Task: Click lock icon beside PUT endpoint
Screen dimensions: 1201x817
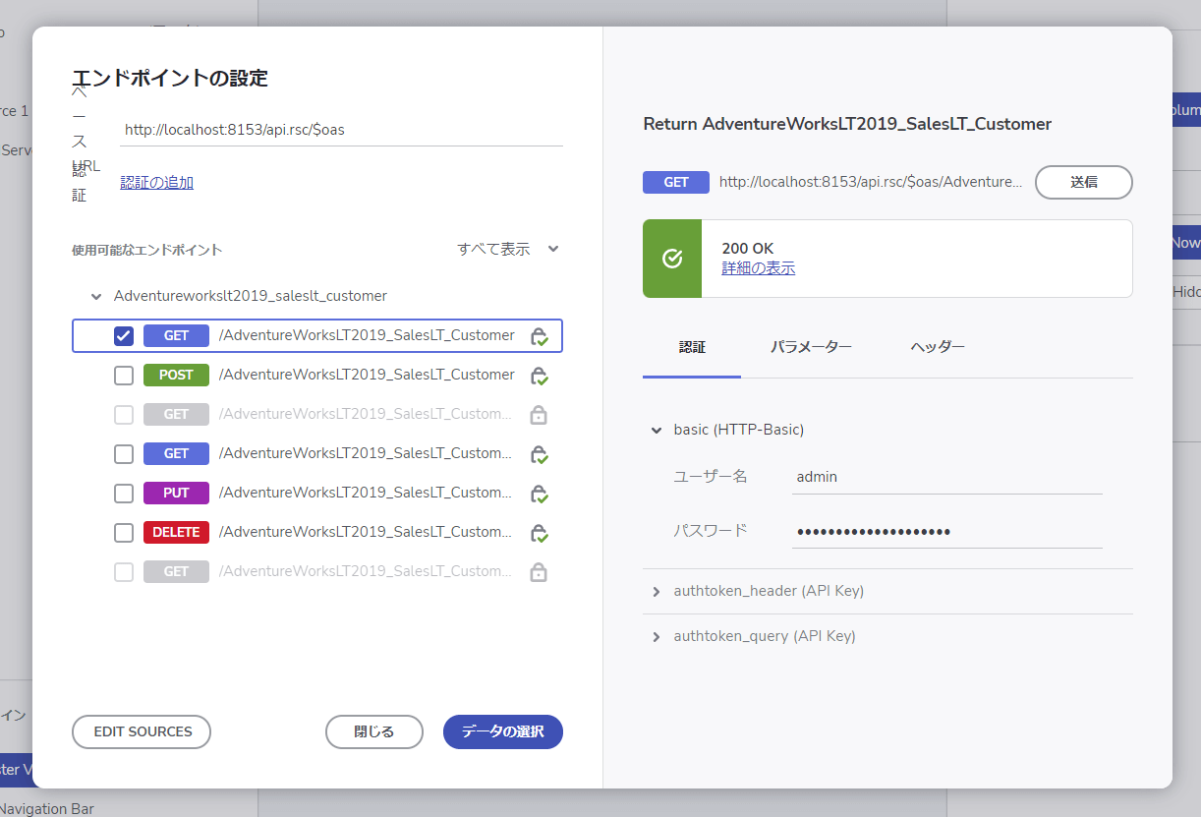Action: [539, 494]
